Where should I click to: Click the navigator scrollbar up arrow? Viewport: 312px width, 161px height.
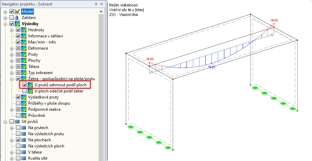[101, 12]
